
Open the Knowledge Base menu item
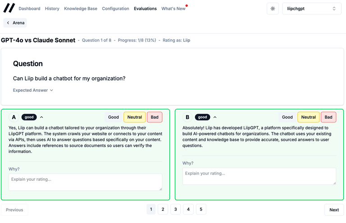(81, 9)
